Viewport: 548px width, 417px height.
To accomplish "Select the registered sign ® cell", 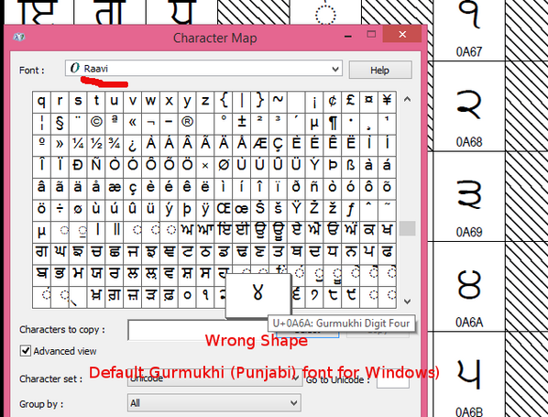I will pyautogui.click(x=187, y=124).
